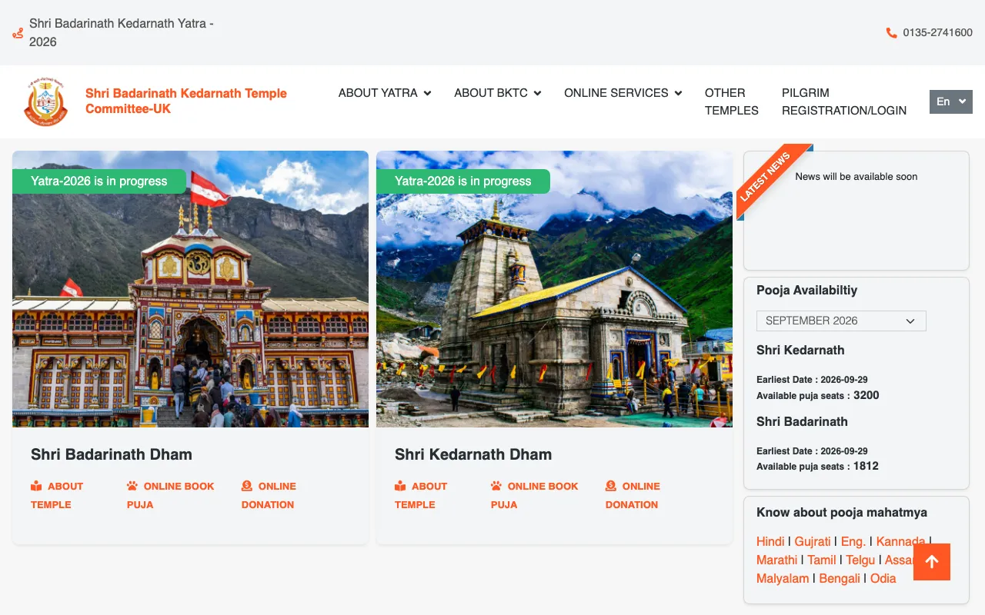The width and height of the screenshot is (985, 615).
Task: Open Online Donation for Shri Kedarnath Dham
Action: point(633,495)
